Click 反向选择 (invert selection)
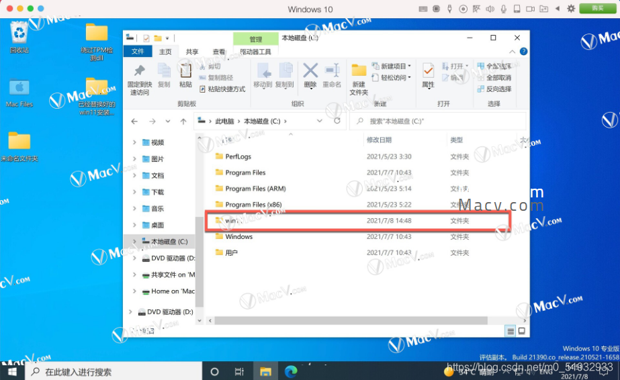 pyautogui.click(x=494, y=89)
